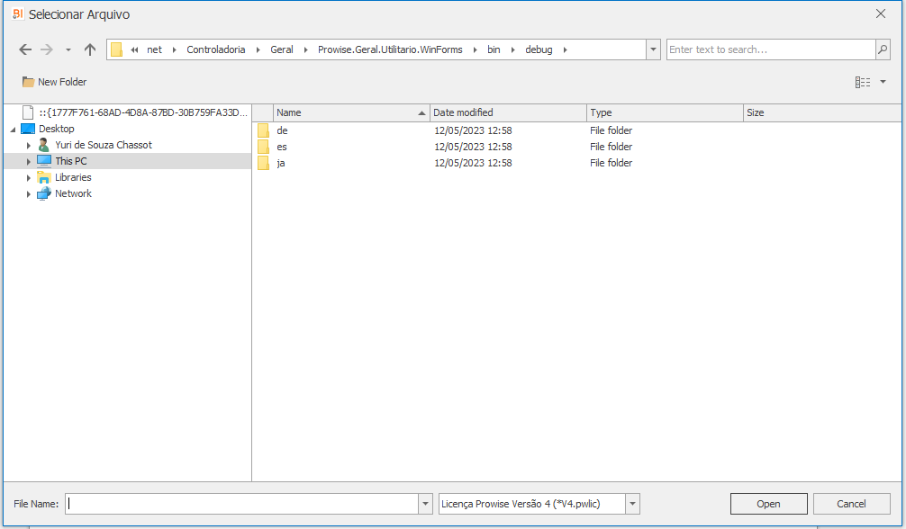The image size is (906, 529).
Task: Open the File Name history dropdown
Action: point(425,504)
